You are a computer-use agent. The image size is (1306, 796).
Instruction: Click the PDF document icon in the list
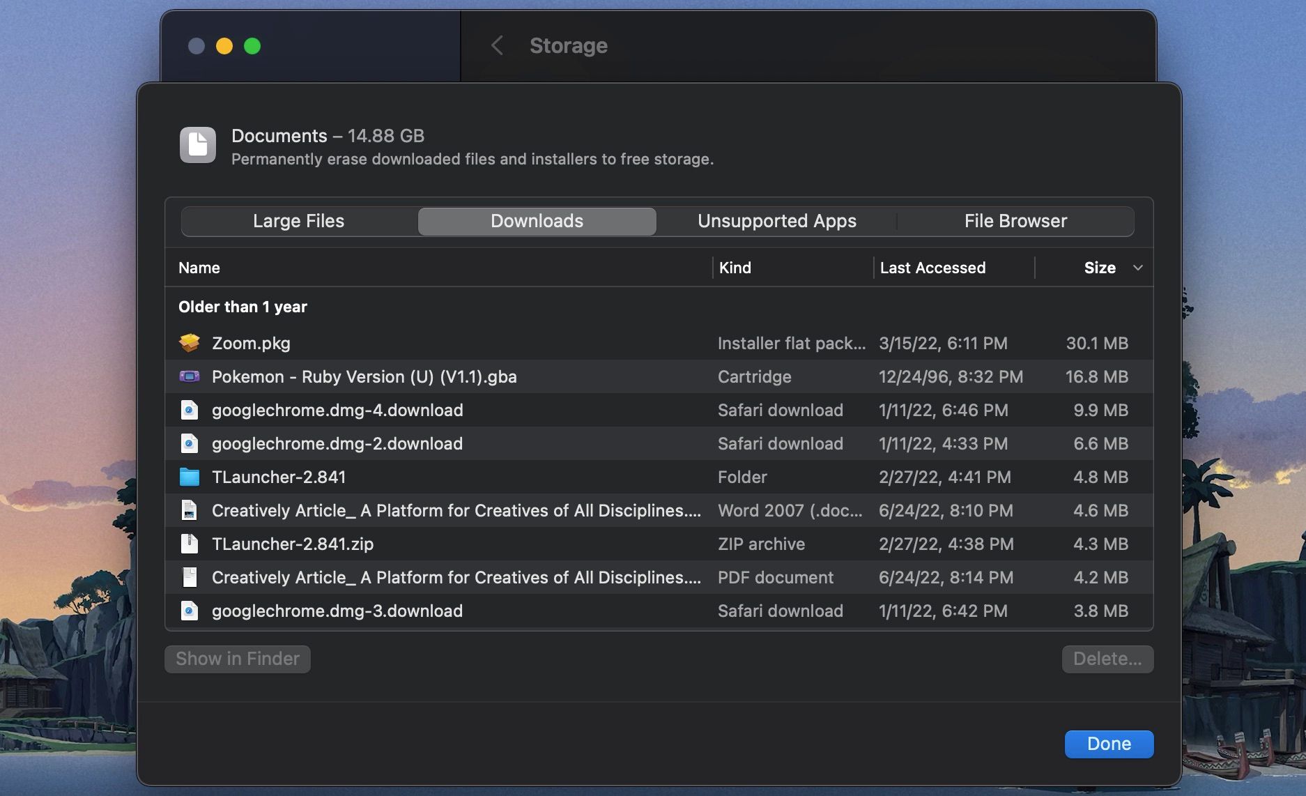(190, 577)
